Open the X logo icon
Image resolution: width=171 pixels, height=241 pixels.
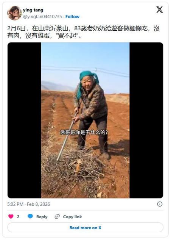(x=160, y=9)
